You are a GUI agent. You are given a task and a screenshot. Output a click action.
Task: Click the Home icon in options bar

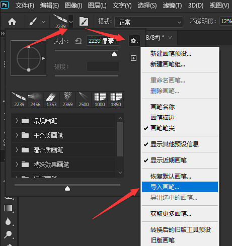click(x=12, y=22)
